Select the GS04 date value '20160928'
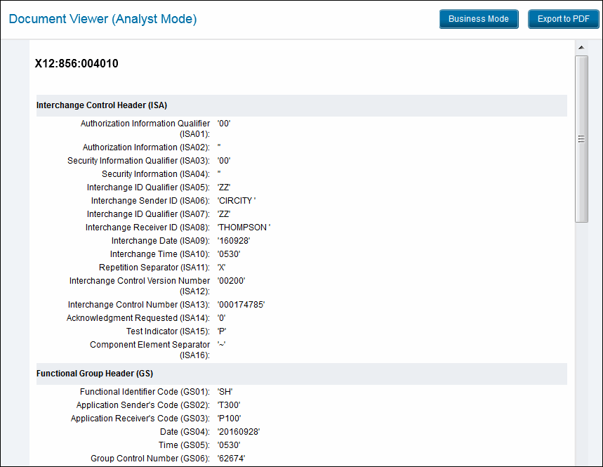The image size is (603, 467). tap(239, 432)
